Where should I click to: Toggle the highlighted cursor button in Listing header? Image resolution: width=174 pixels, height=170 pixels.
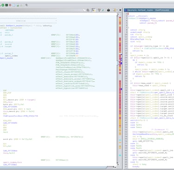tap(94, 10)
